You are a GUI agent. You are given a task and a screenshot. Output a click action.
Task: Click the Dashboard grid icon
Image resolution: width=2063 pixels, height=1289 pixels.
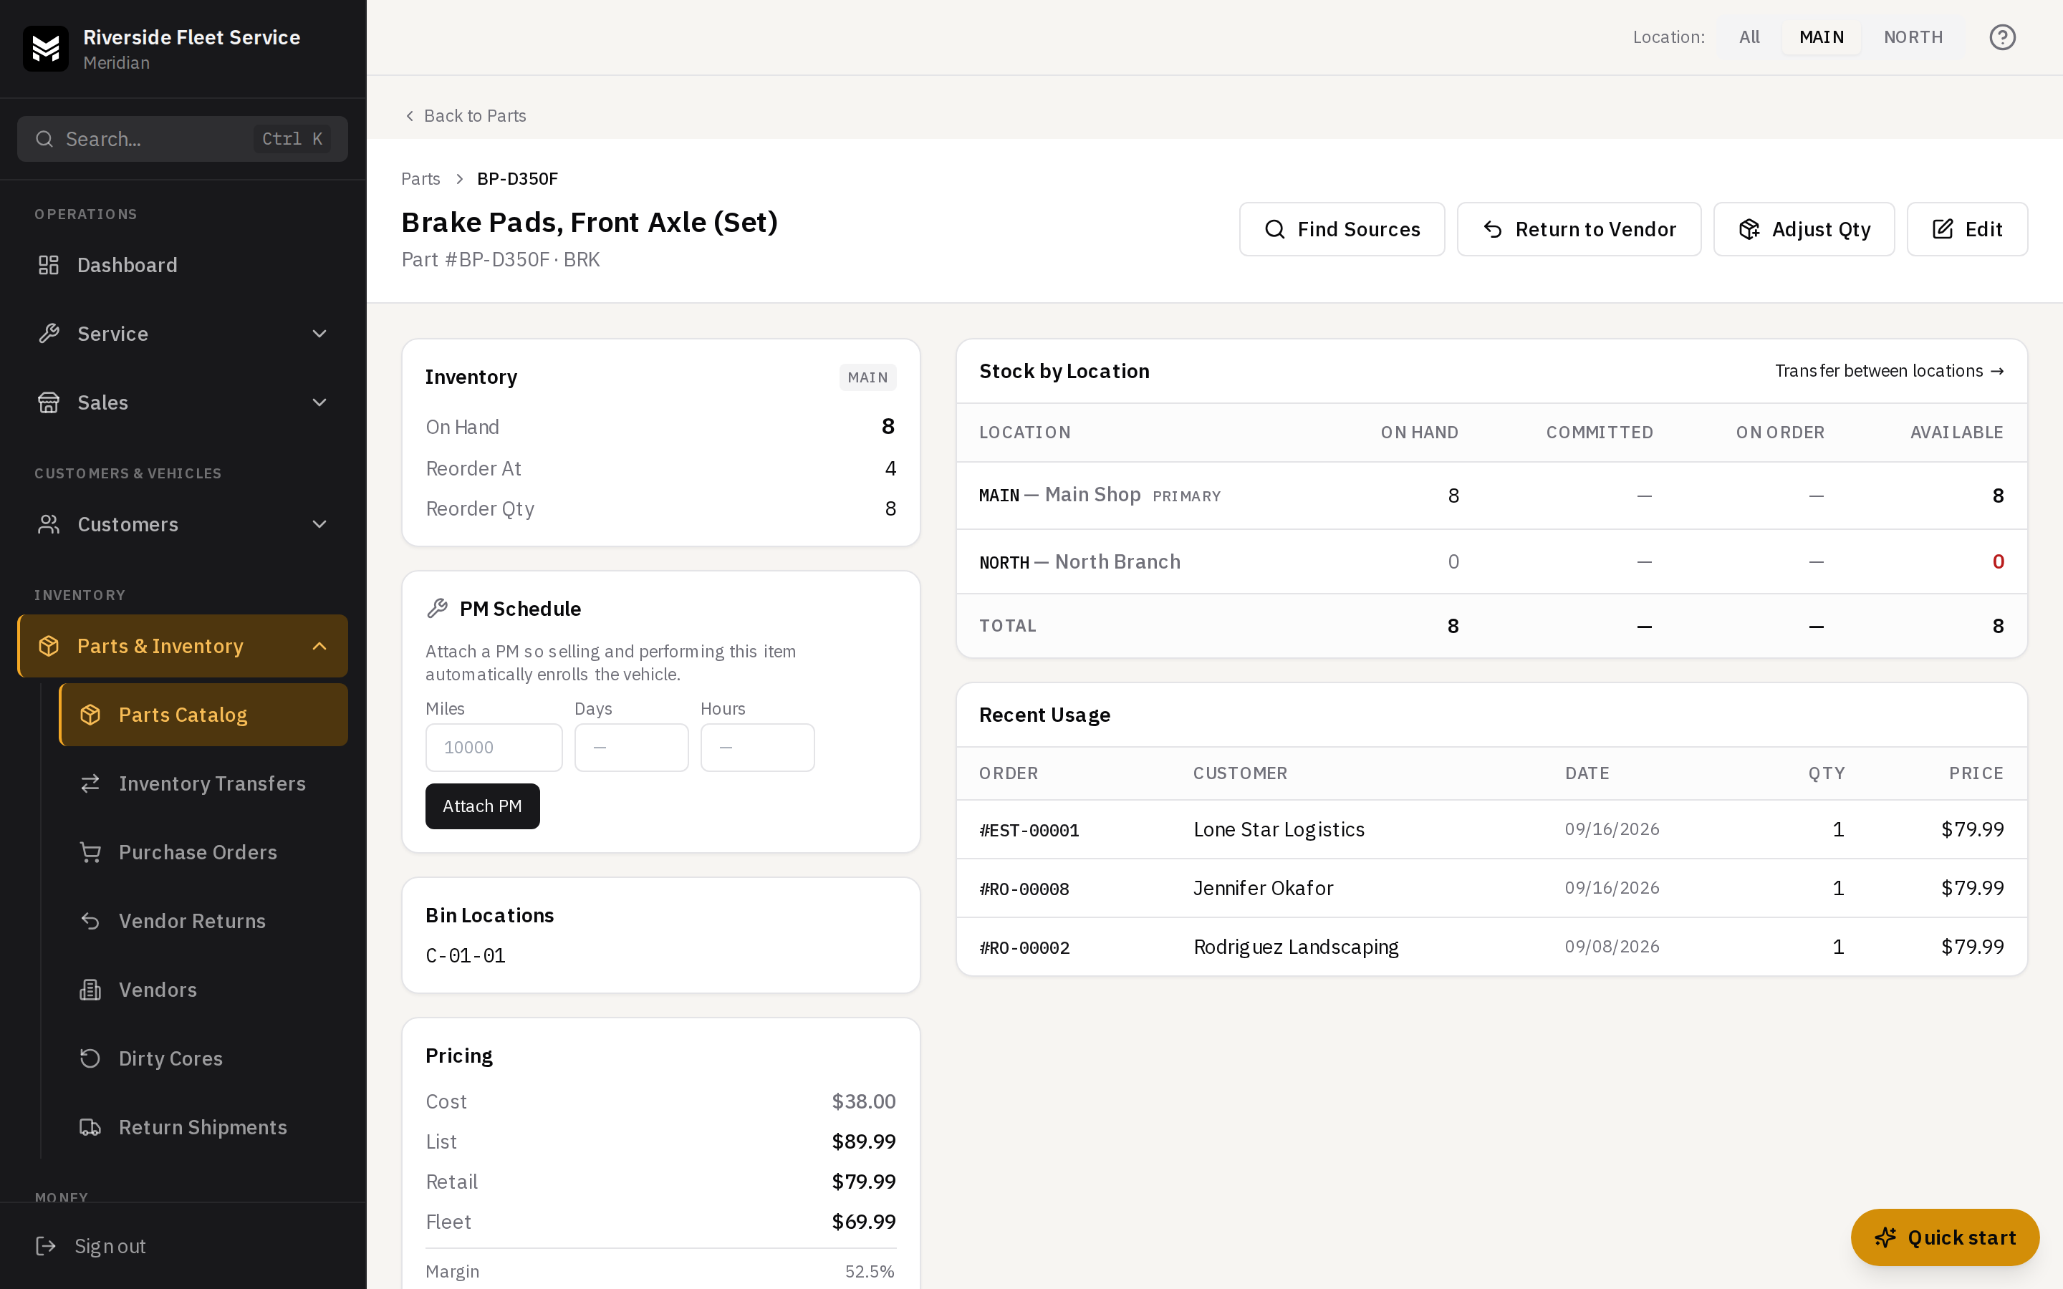click(x=49, y=265)
